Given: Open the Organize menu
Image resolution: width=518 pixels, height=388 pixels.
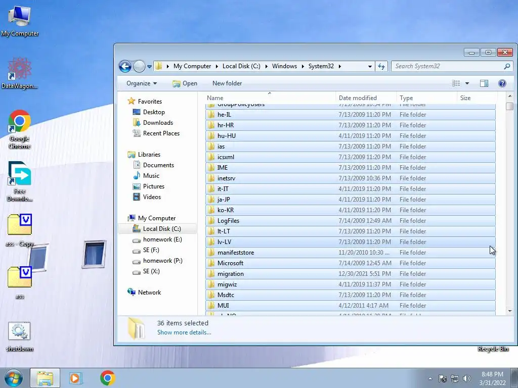Looking at the screenshot, I should click(x=142, y=83).
